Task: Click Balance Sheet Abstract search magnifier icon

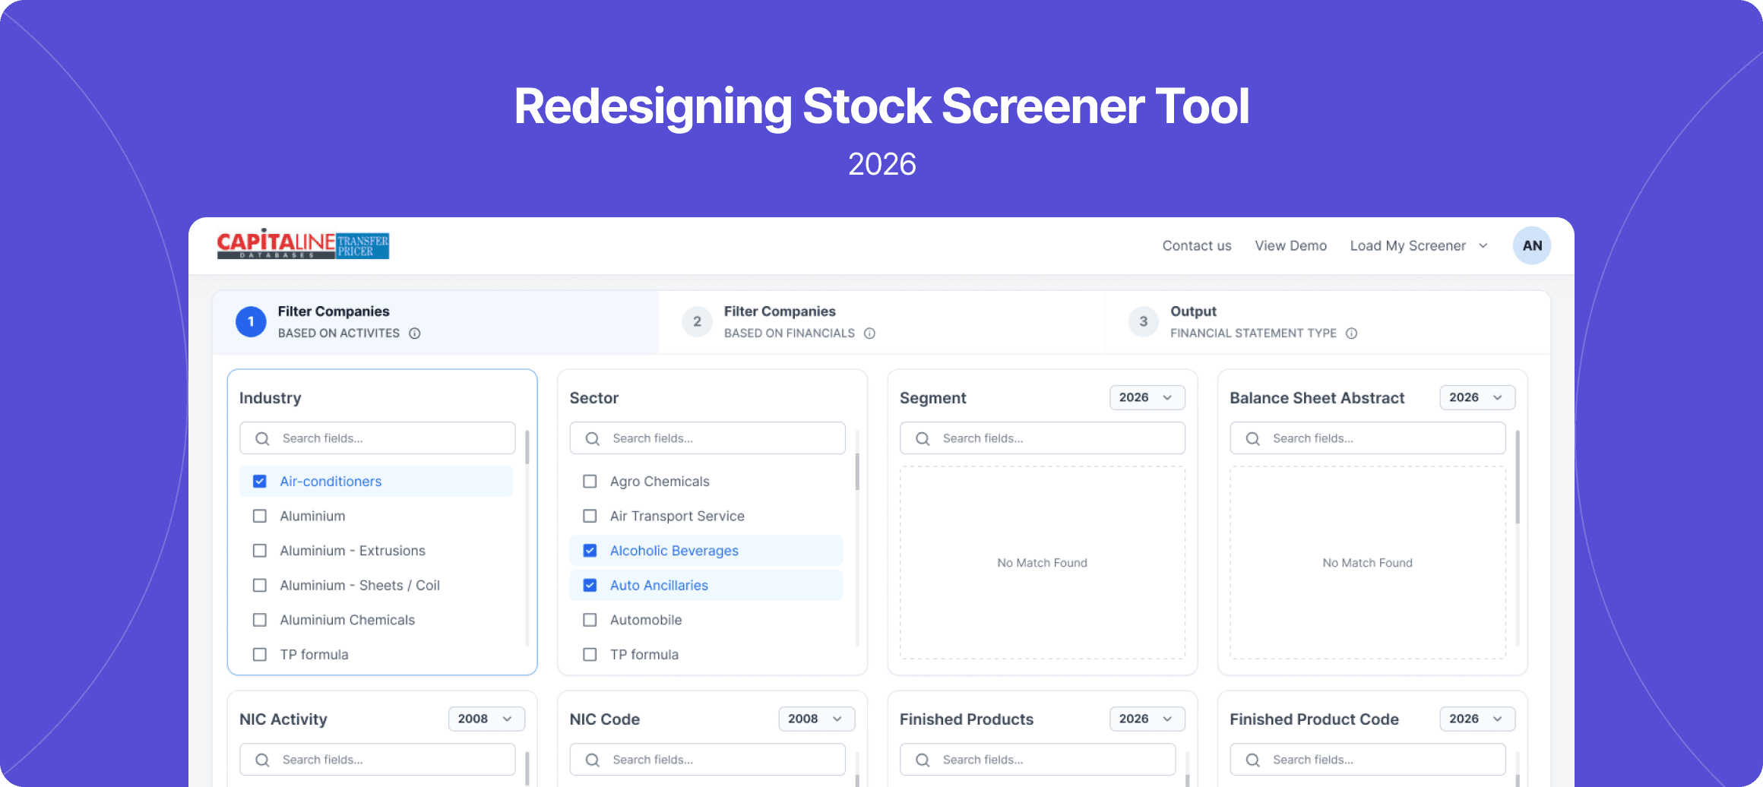Action: (x=1253, y=438)
